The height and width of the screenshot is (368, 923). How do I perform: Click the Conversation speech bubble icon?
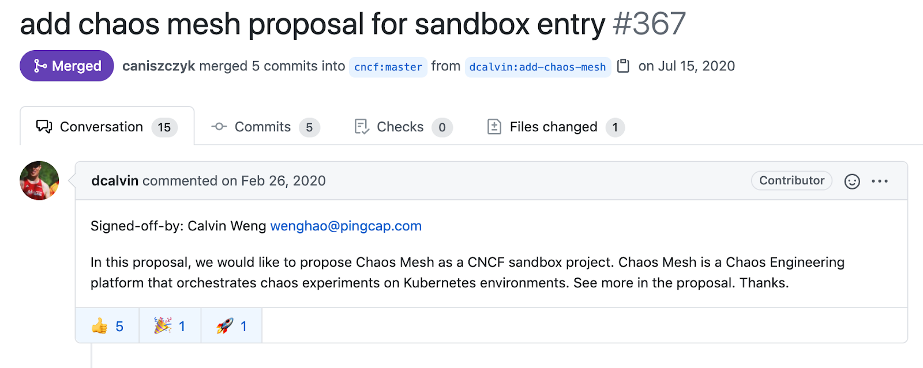pos(44,127)
